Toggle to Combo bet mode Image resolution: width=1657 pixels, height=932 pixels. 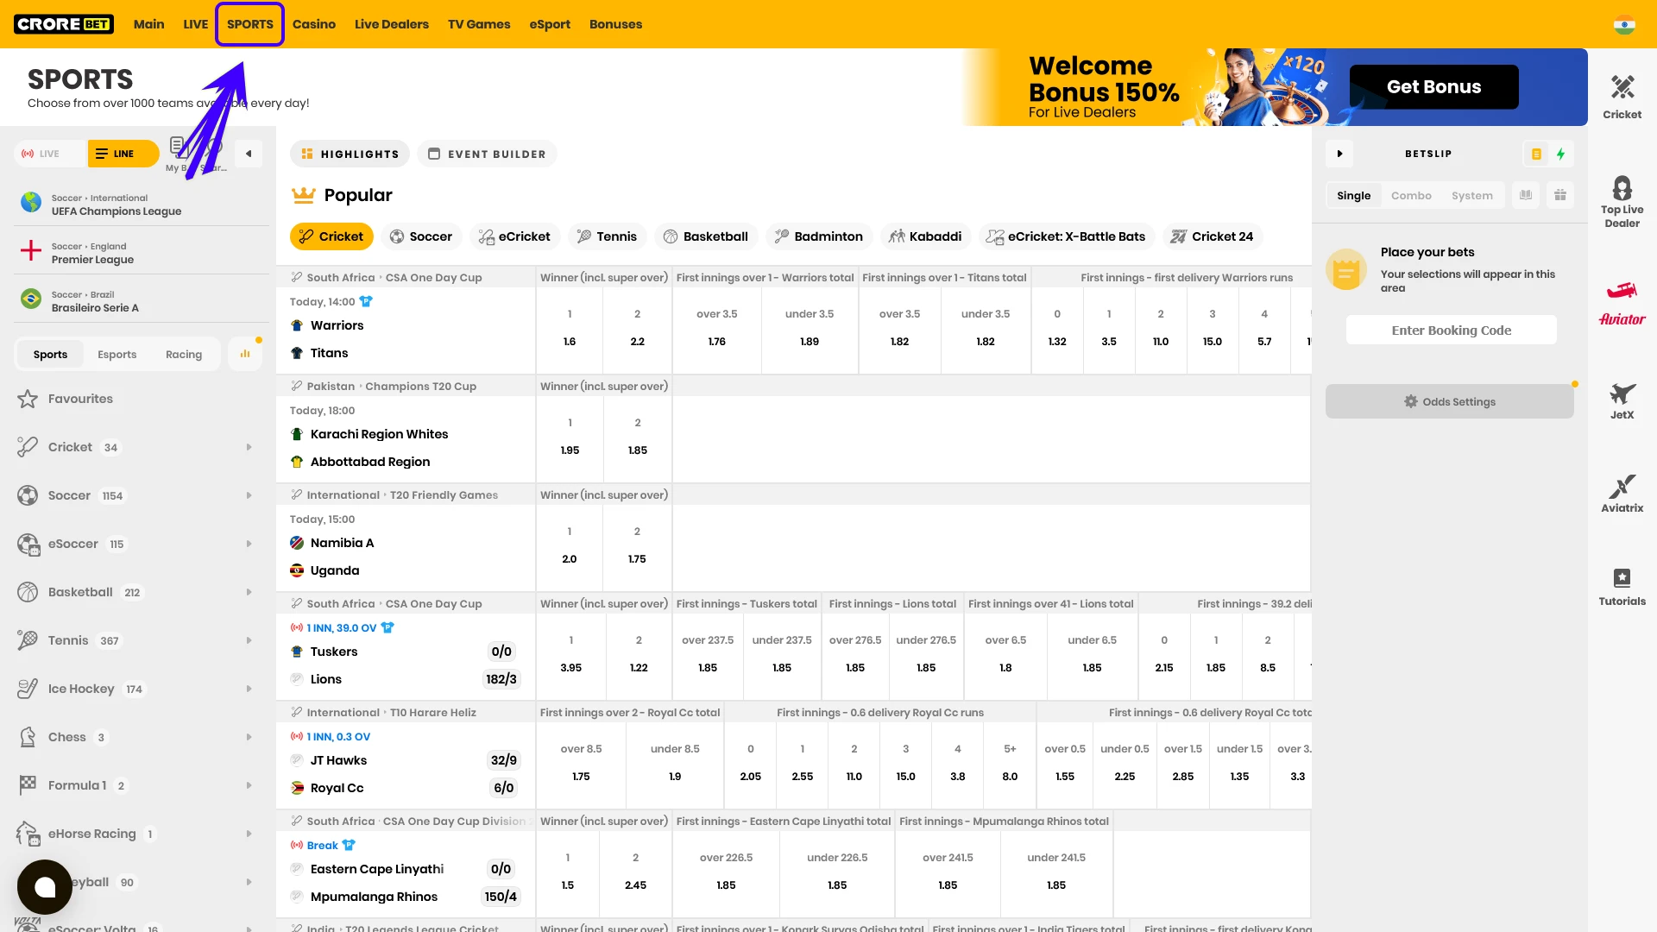click(1412, 195)
